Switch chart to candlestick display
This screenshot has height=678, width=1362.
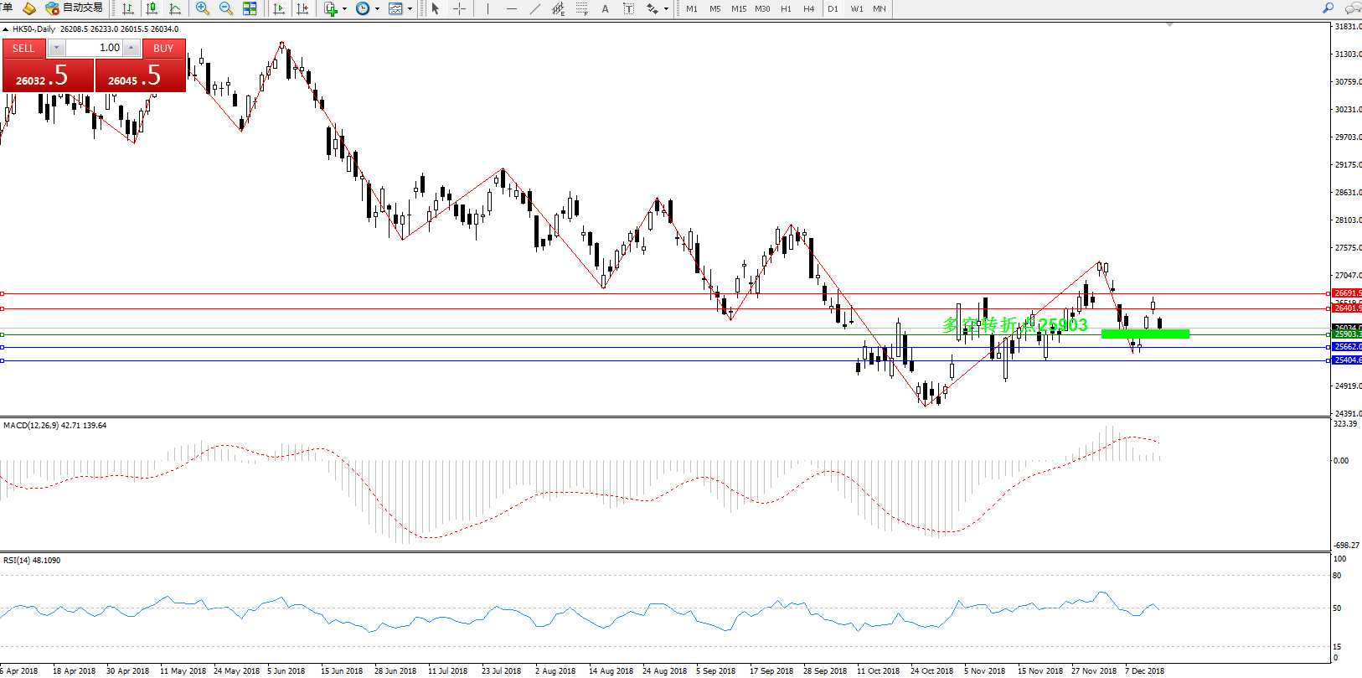coord(152,8)
